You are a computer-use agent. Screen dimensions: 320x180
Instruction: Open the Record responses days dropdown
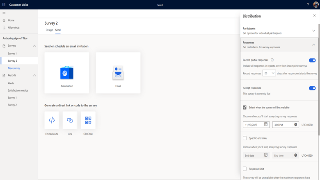[x=269, y=73]
